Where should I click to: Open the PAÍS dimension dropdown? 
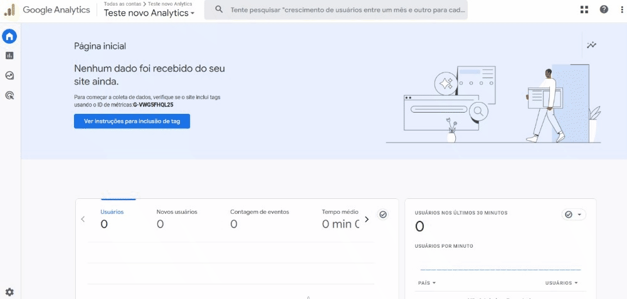426,283
